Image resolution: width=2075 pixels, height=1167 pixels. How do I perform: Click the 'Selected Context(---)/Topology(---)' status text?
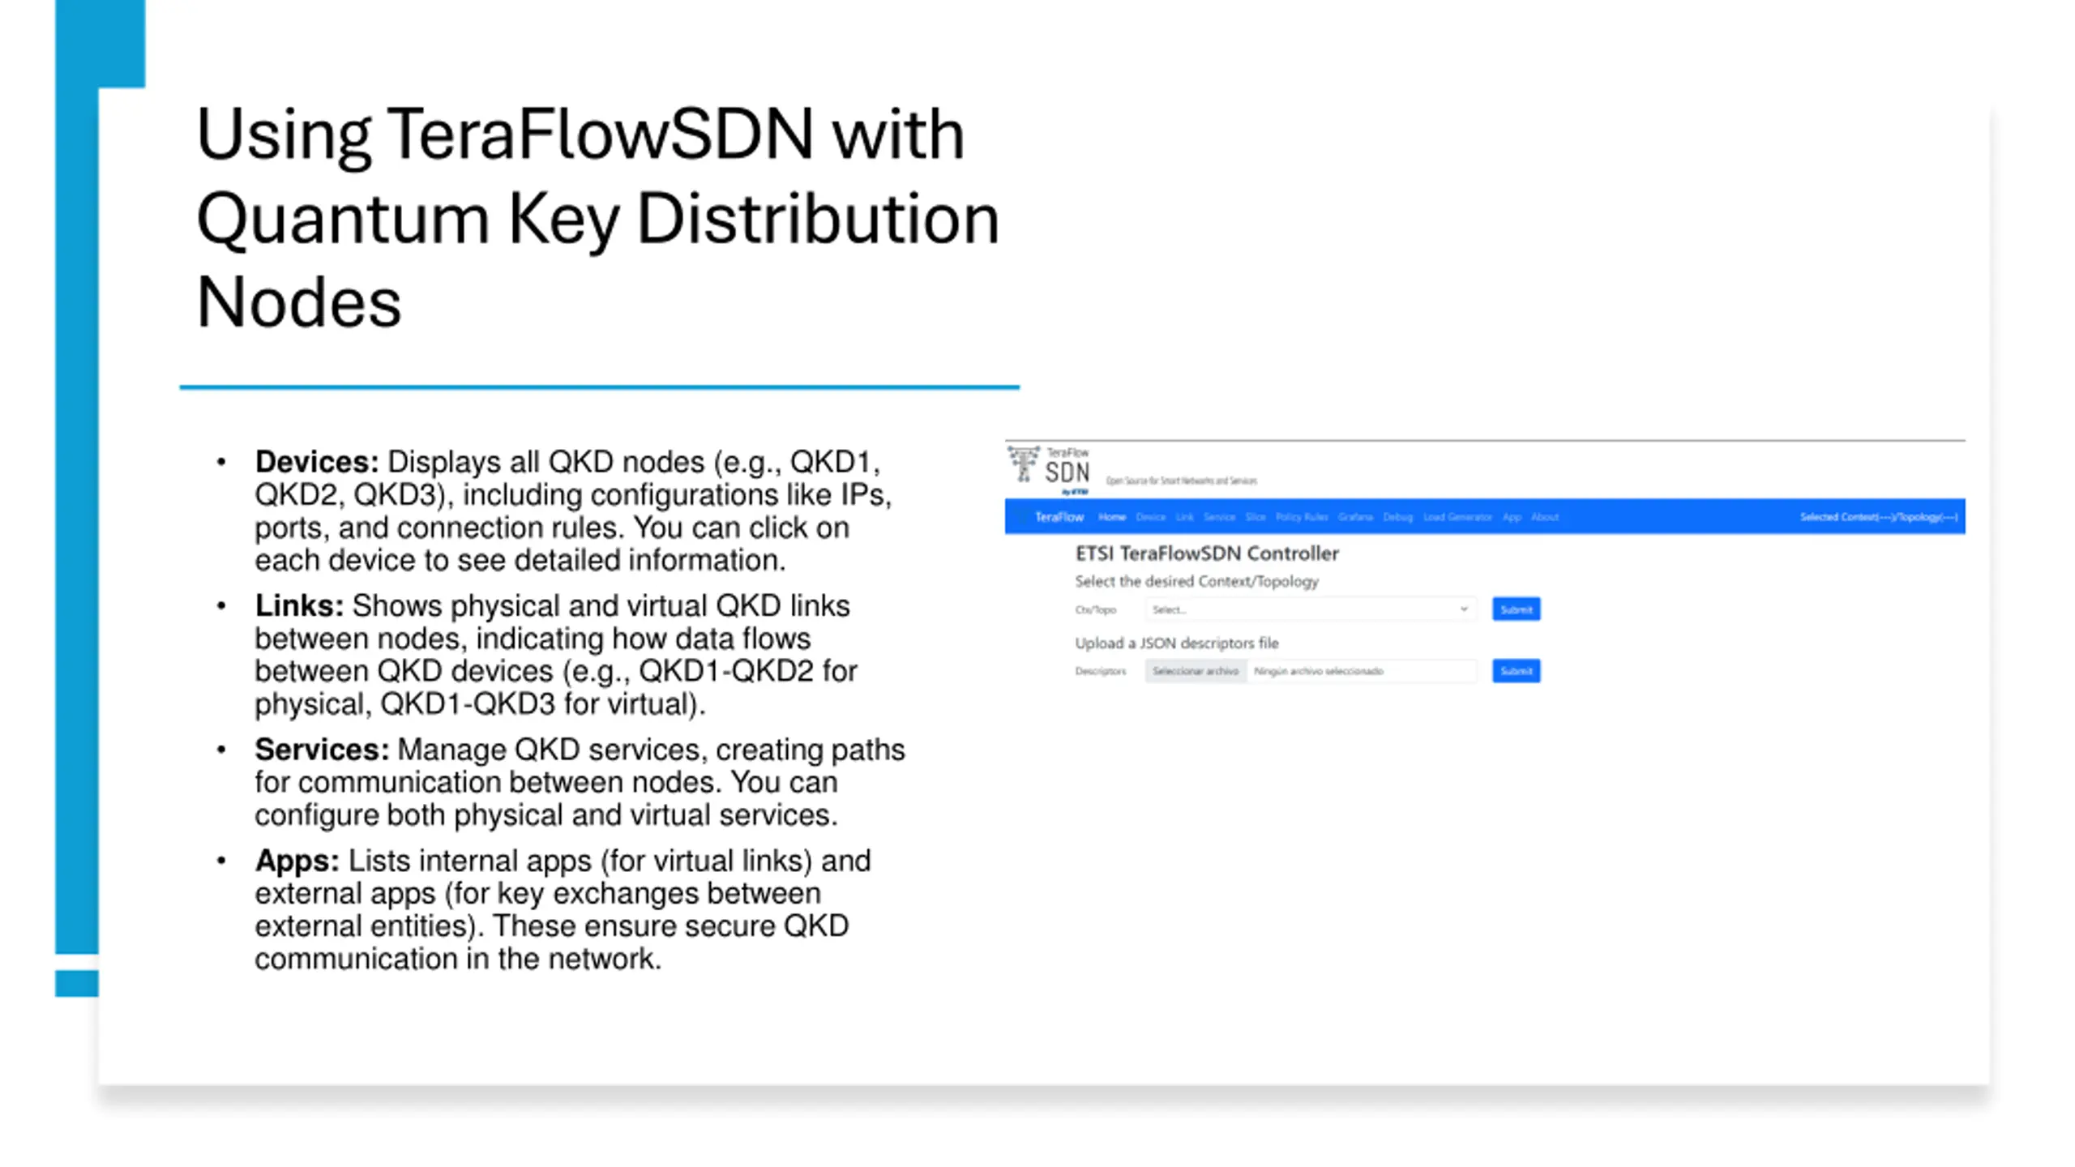click(x=1879, y=517)
